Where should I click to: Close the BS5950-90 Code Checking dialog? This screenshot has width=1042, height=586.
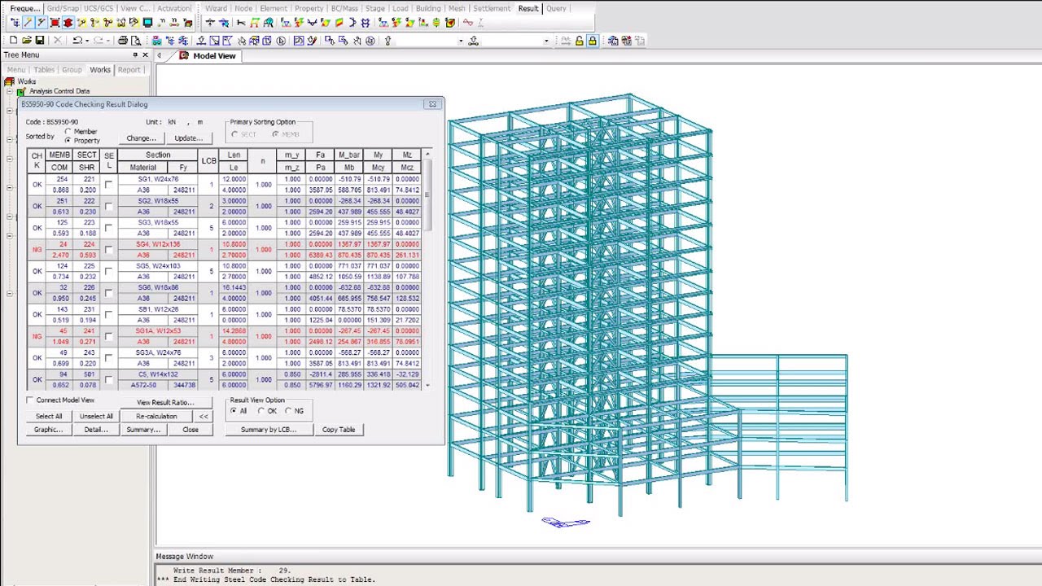click(432, 104)
